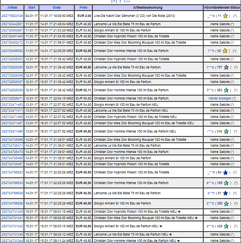Open item number 252724731342
The image size is (241, 243).
tap(12, 226)
